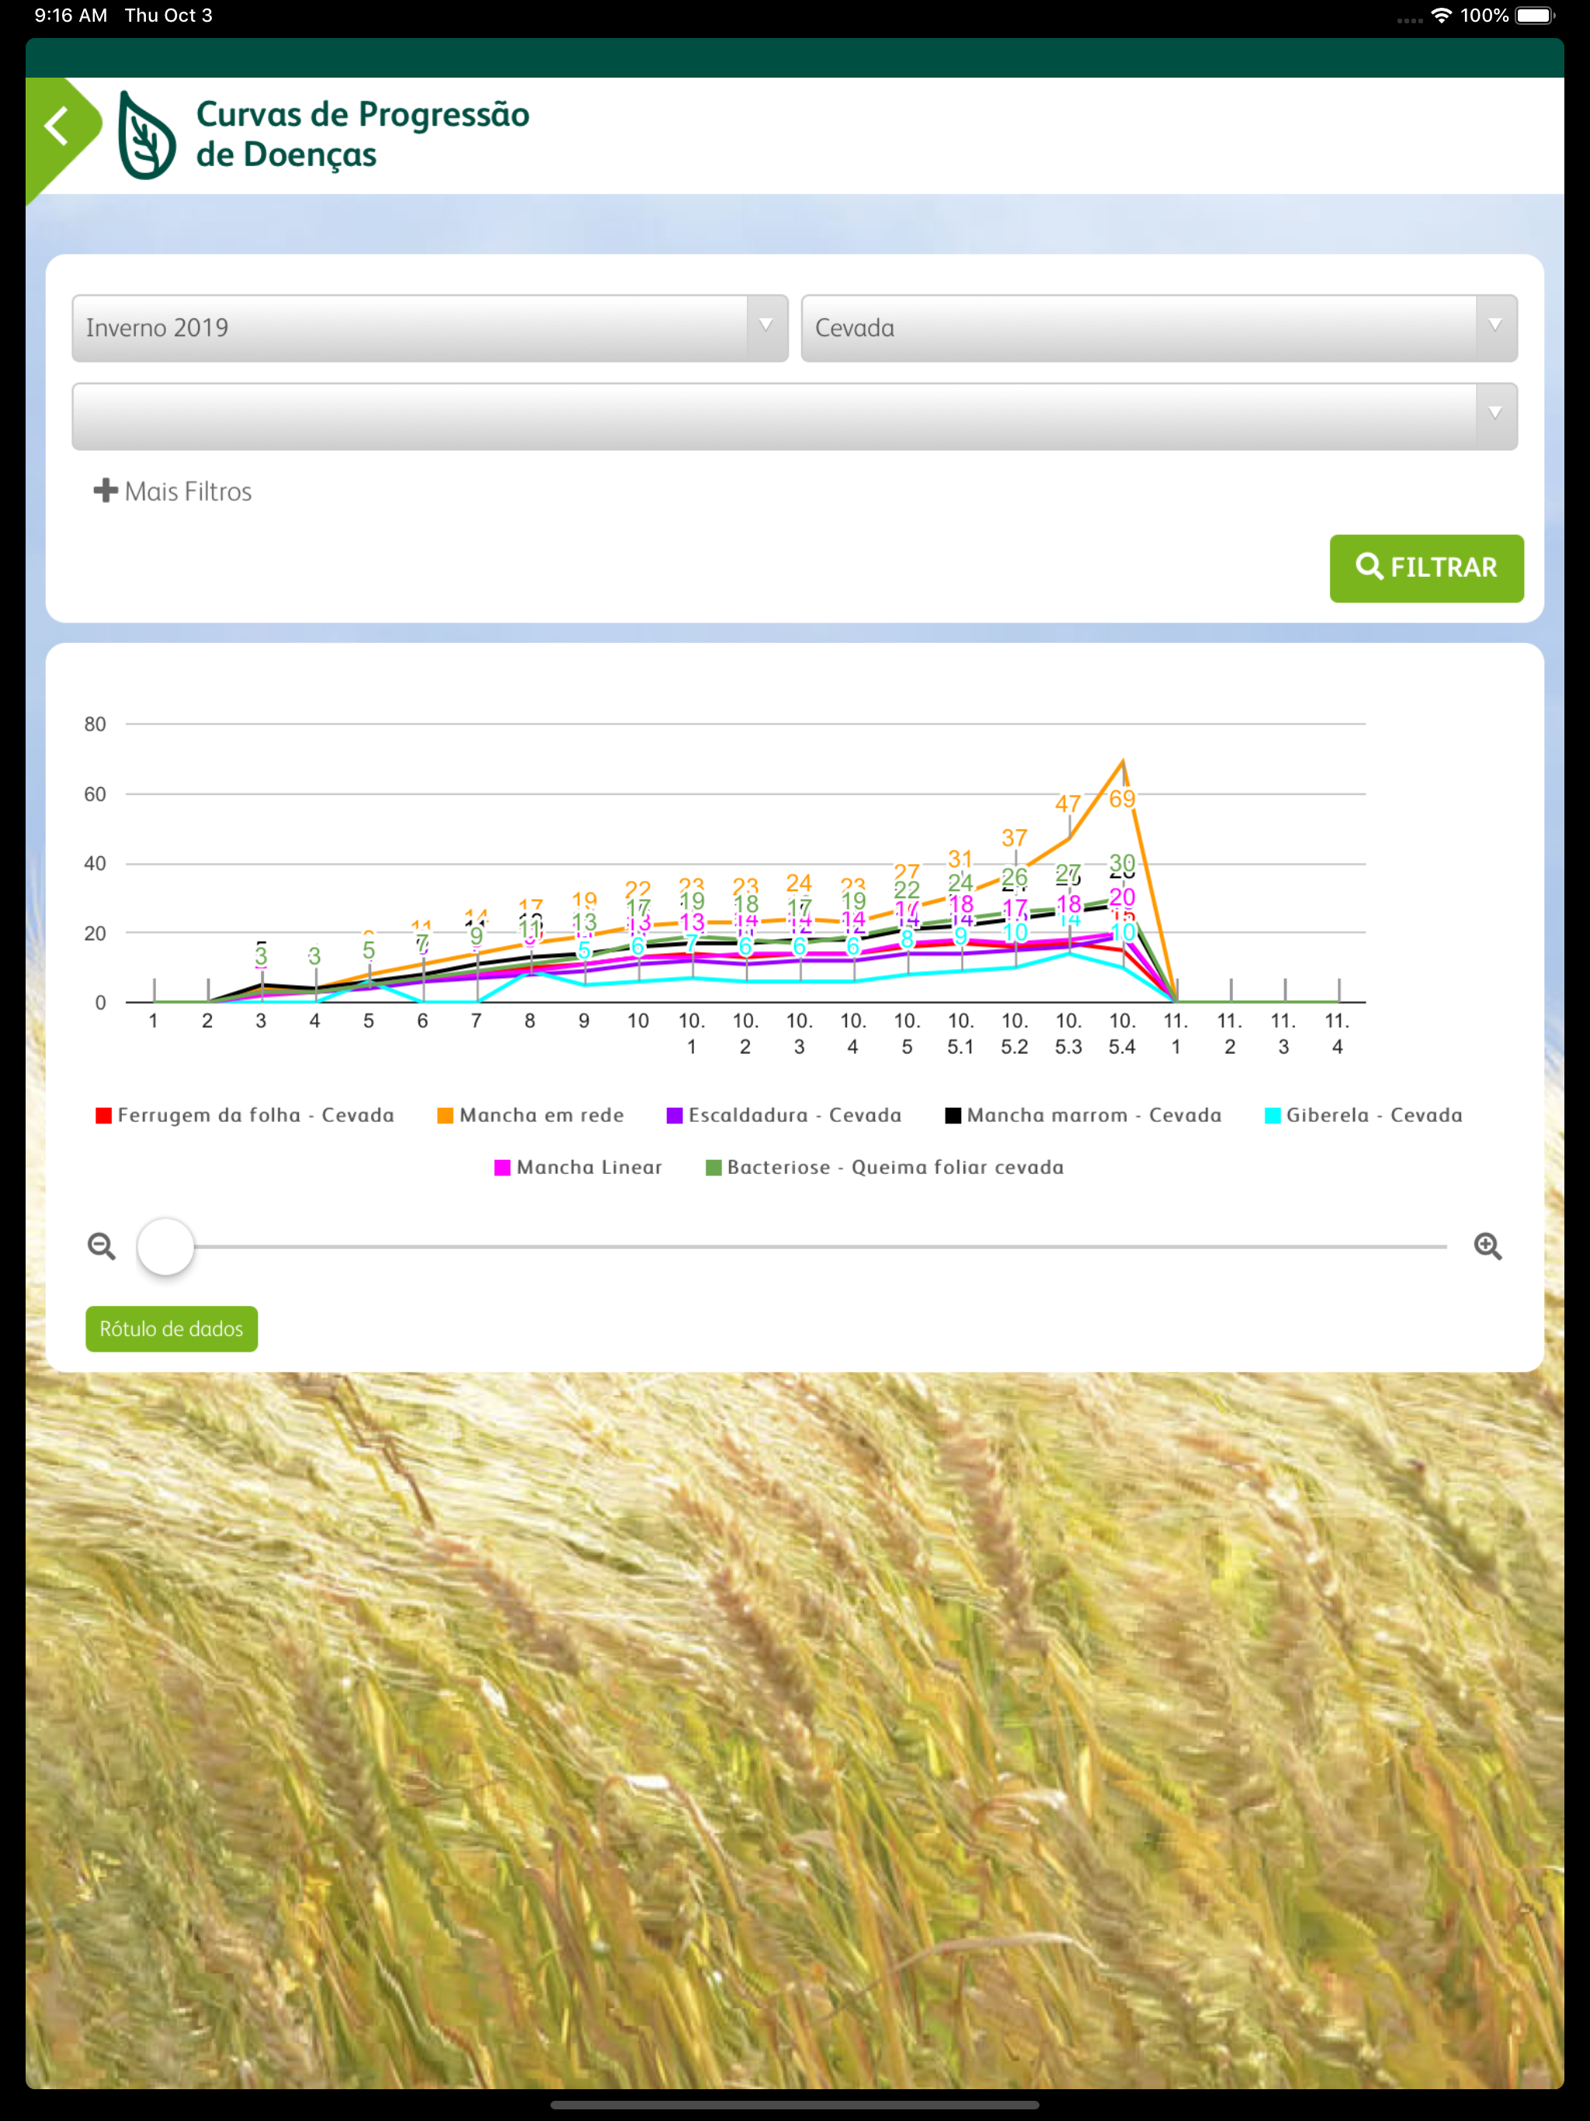The width and height of the screenshot is (1590, 2121).
Task: Click the green data label 30
Action: (1122, 863)
